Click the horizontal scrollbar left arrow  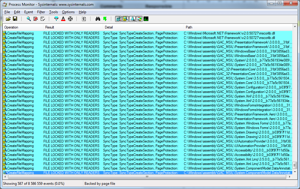[x=5, y=177]
